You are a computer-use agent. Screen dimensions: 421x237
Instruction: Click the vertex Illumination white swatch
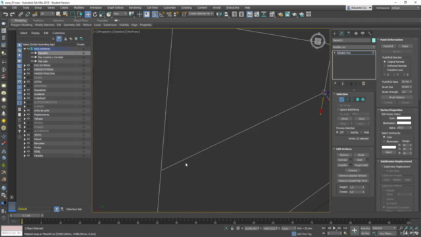coord(404,123)
